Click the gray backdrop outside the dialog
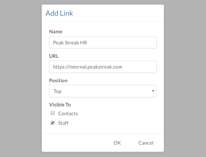Viewport: 206px width, 157px height. [20, 78]
